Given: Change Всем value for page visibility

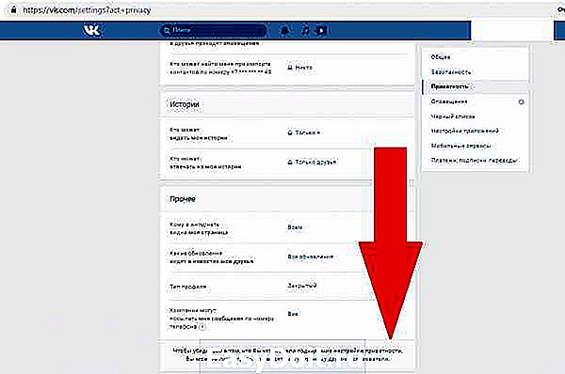Looking at the screenshot, I should click(295, 227).
